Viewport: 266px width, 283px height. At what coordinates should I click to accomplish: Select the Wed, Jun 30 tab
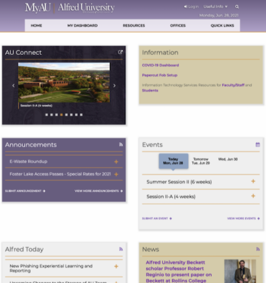228,159
